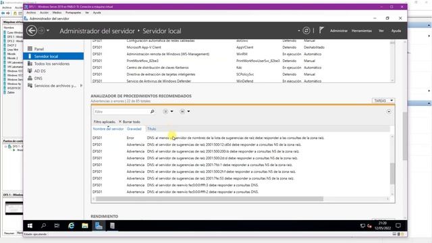The width and height of the screenshot is (432, 243).
Task: Select the Error row about DNS root hints
Action: 241,138
